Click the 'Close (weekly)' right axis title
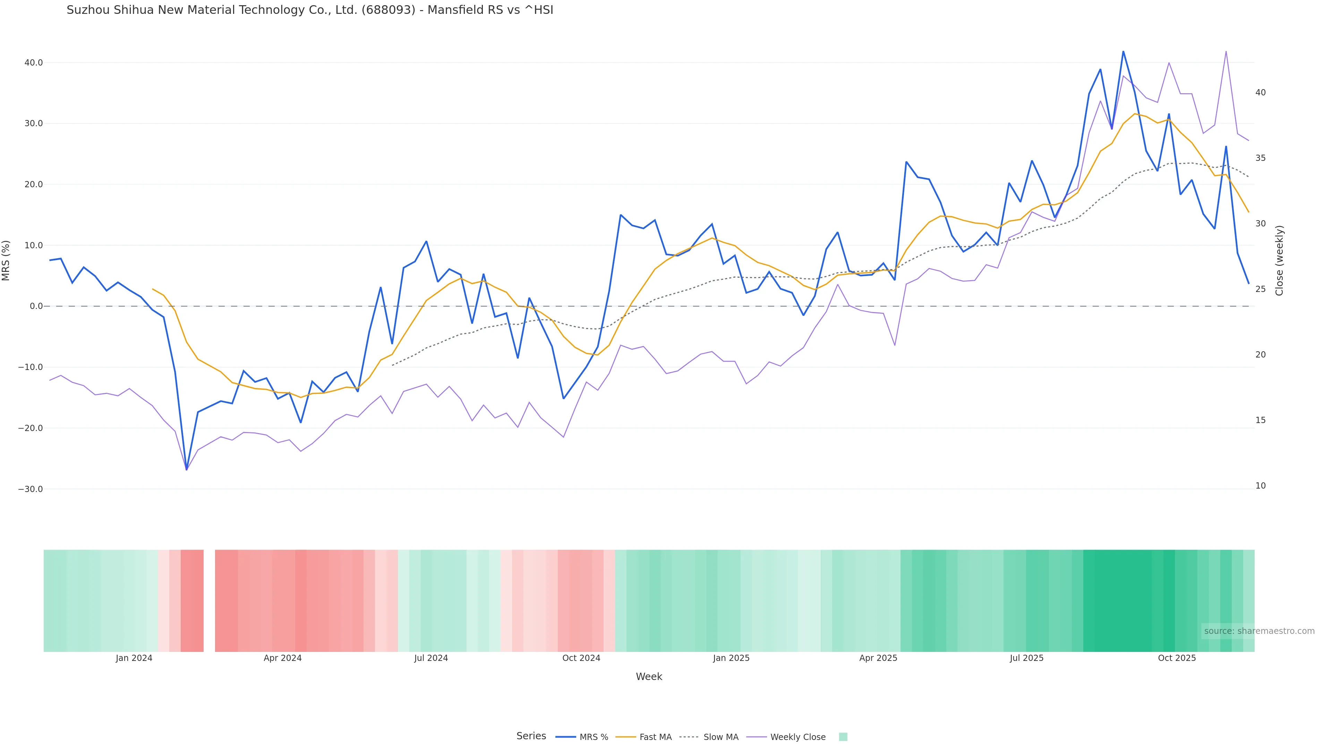 1279,260
